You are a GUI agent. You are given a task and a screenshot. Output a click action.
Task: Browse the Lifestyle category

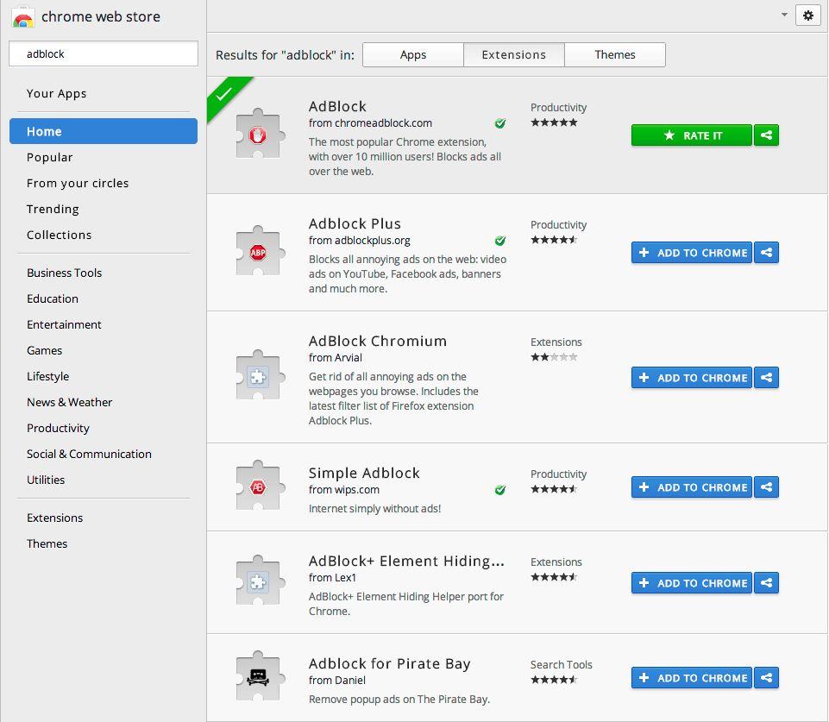pyautogui.click(x=48, y=376)
